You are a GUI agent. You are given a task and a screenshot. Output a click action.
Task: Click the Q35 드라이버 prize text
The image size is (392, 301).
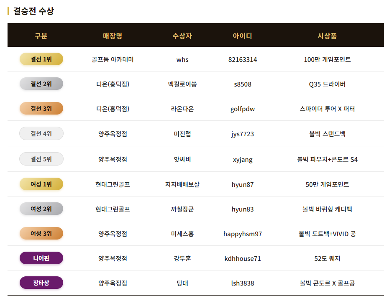click(x=327, y=84)
